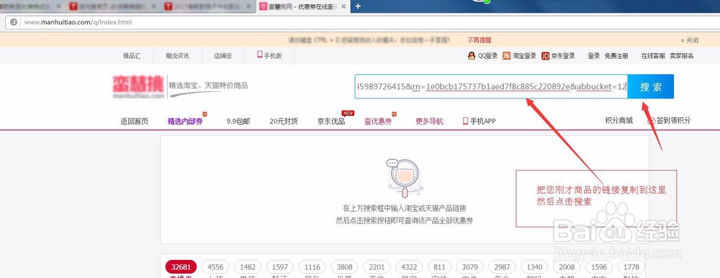Open 查优惠券 in main navigation
720x278 pixels.
pos(378,121)
